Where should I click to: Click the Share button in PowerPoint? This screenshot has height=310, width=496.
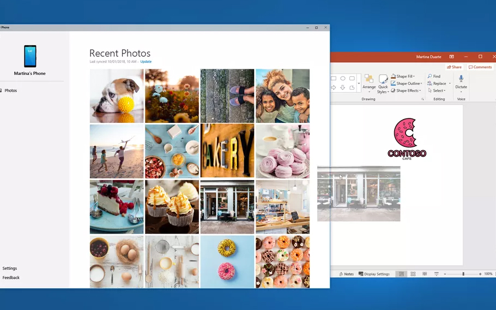click(x=454, y=67)
